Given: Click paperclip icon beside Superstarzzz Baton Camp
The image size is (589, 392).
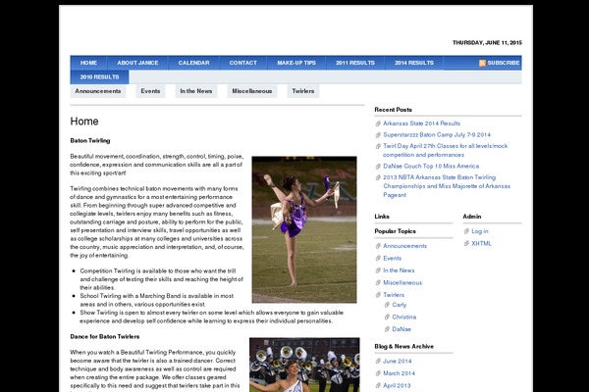Looking at the screenshot, I should tap(378, 135).
